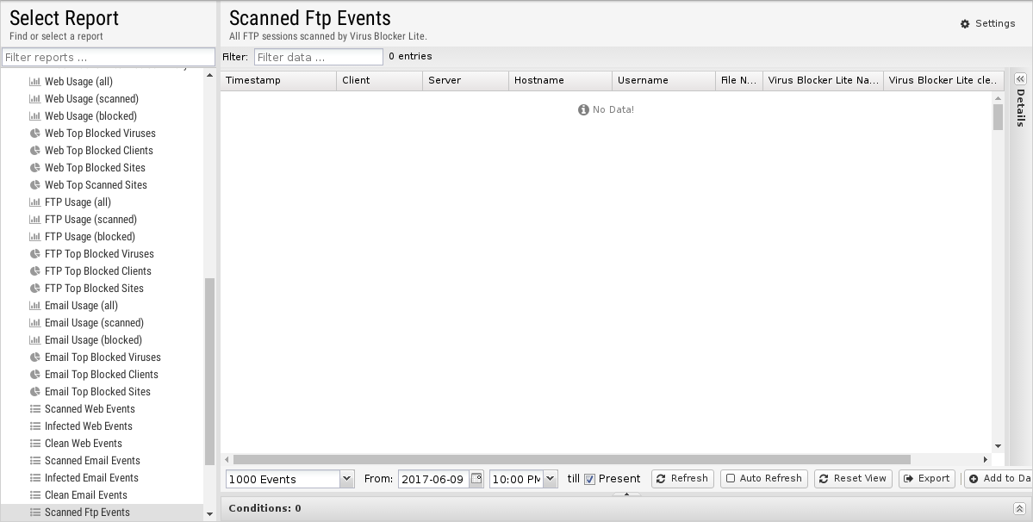
Task: Open the Scanned Web Events list report
Action: click(x=90, y=409)
